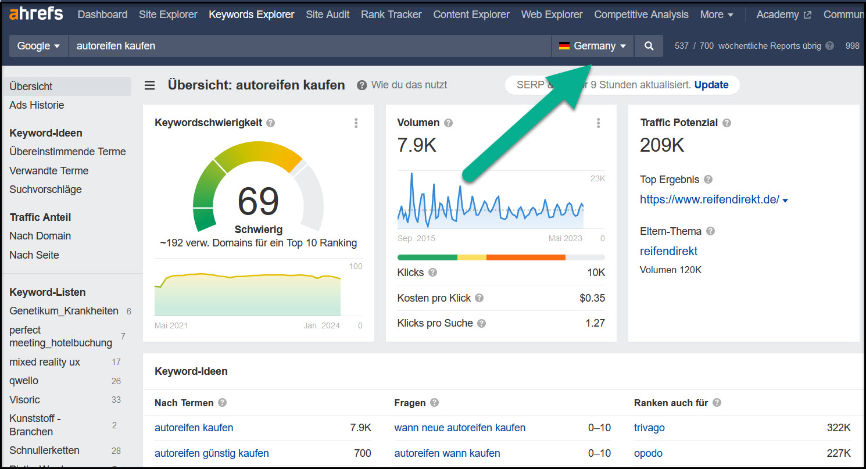
Task: Click help icon next to Traffic Potenzial
Action: [x=727, y=123]
